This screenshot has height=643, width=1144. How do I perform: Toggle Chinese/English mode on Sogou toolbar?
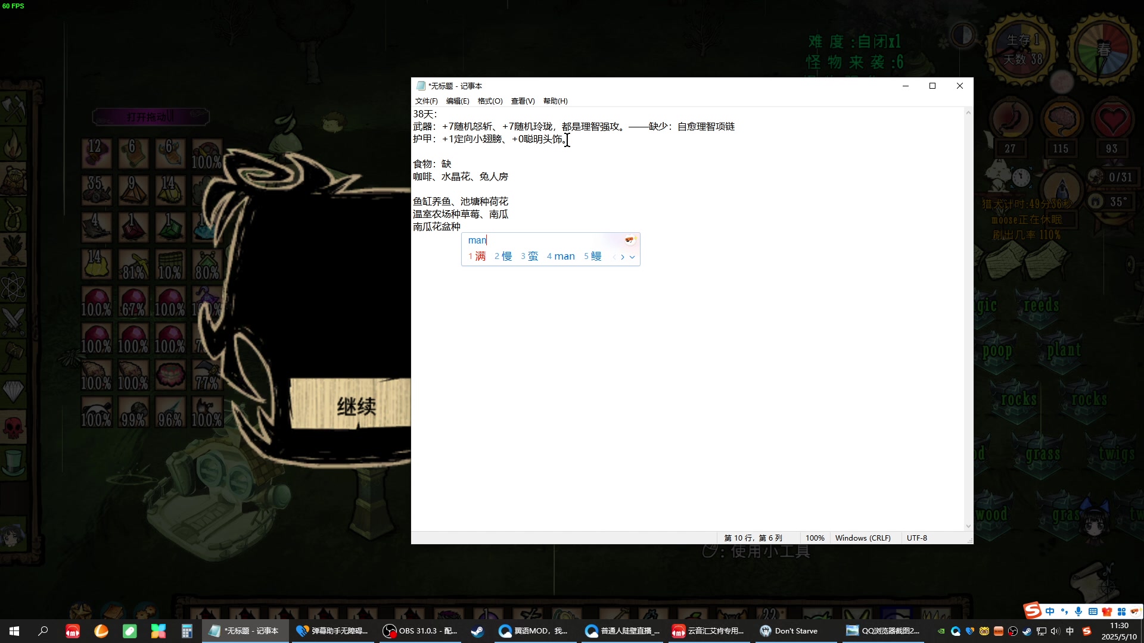point(1050,611)
